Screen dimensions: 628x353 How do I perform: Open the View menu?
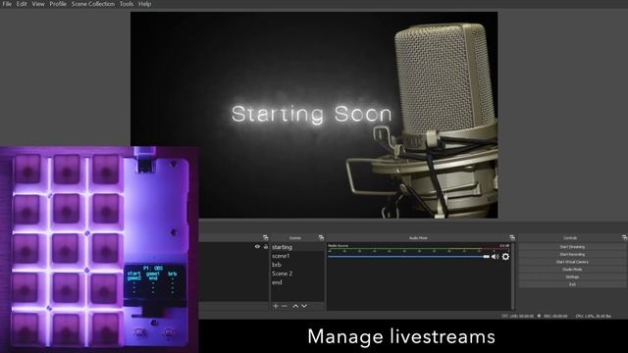coord(38,4)
